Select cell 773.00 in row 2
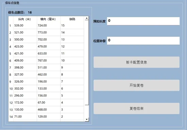The image size is (187, 130). pyautogui.click(x=49, y=32)
